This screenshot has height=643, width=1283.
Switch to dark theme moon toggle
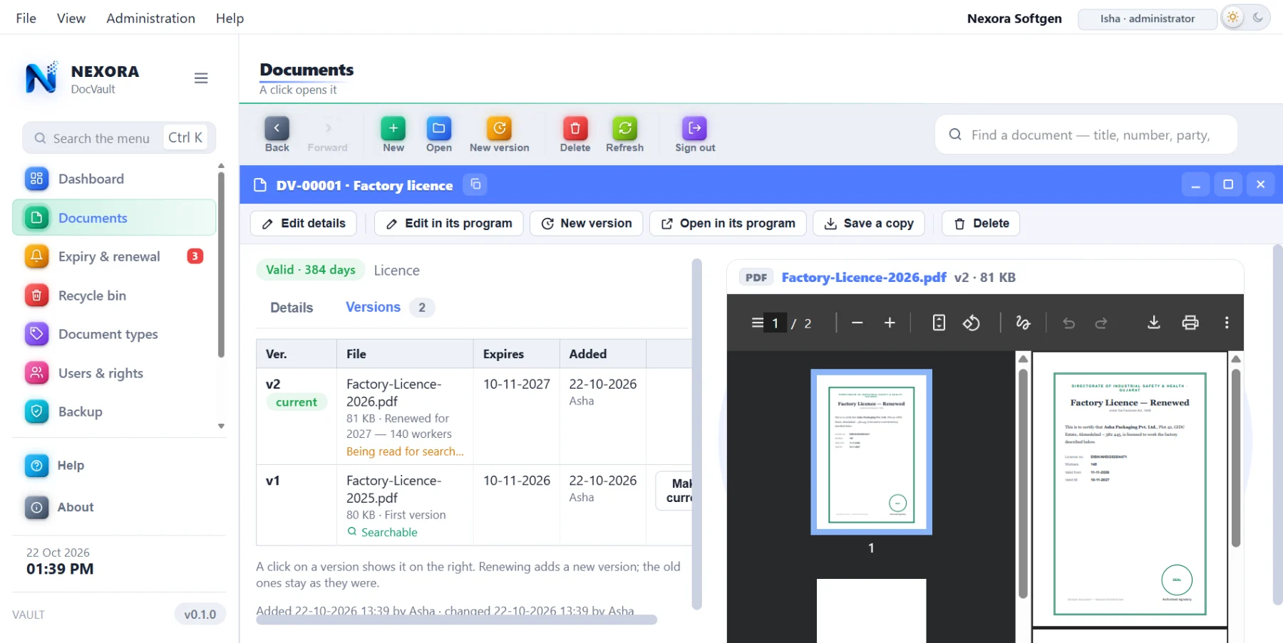click(x=1258, y=18)
